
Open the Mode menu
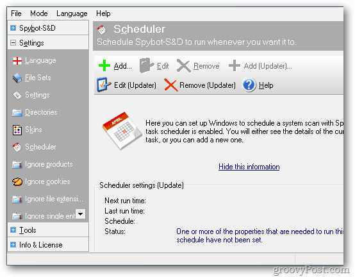(x=39, y=13)
